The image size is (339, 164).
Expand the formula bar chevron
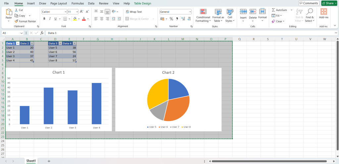(336, 33)
